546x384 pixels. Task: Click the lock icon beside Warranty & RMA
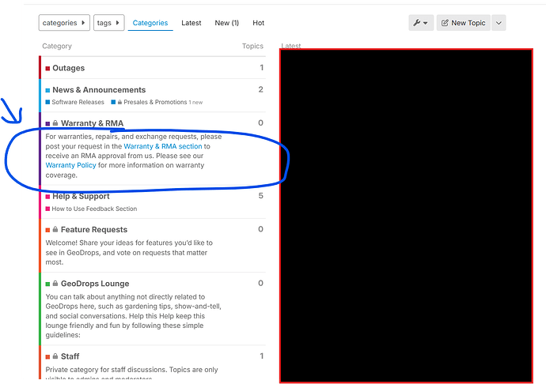[55, 123]
